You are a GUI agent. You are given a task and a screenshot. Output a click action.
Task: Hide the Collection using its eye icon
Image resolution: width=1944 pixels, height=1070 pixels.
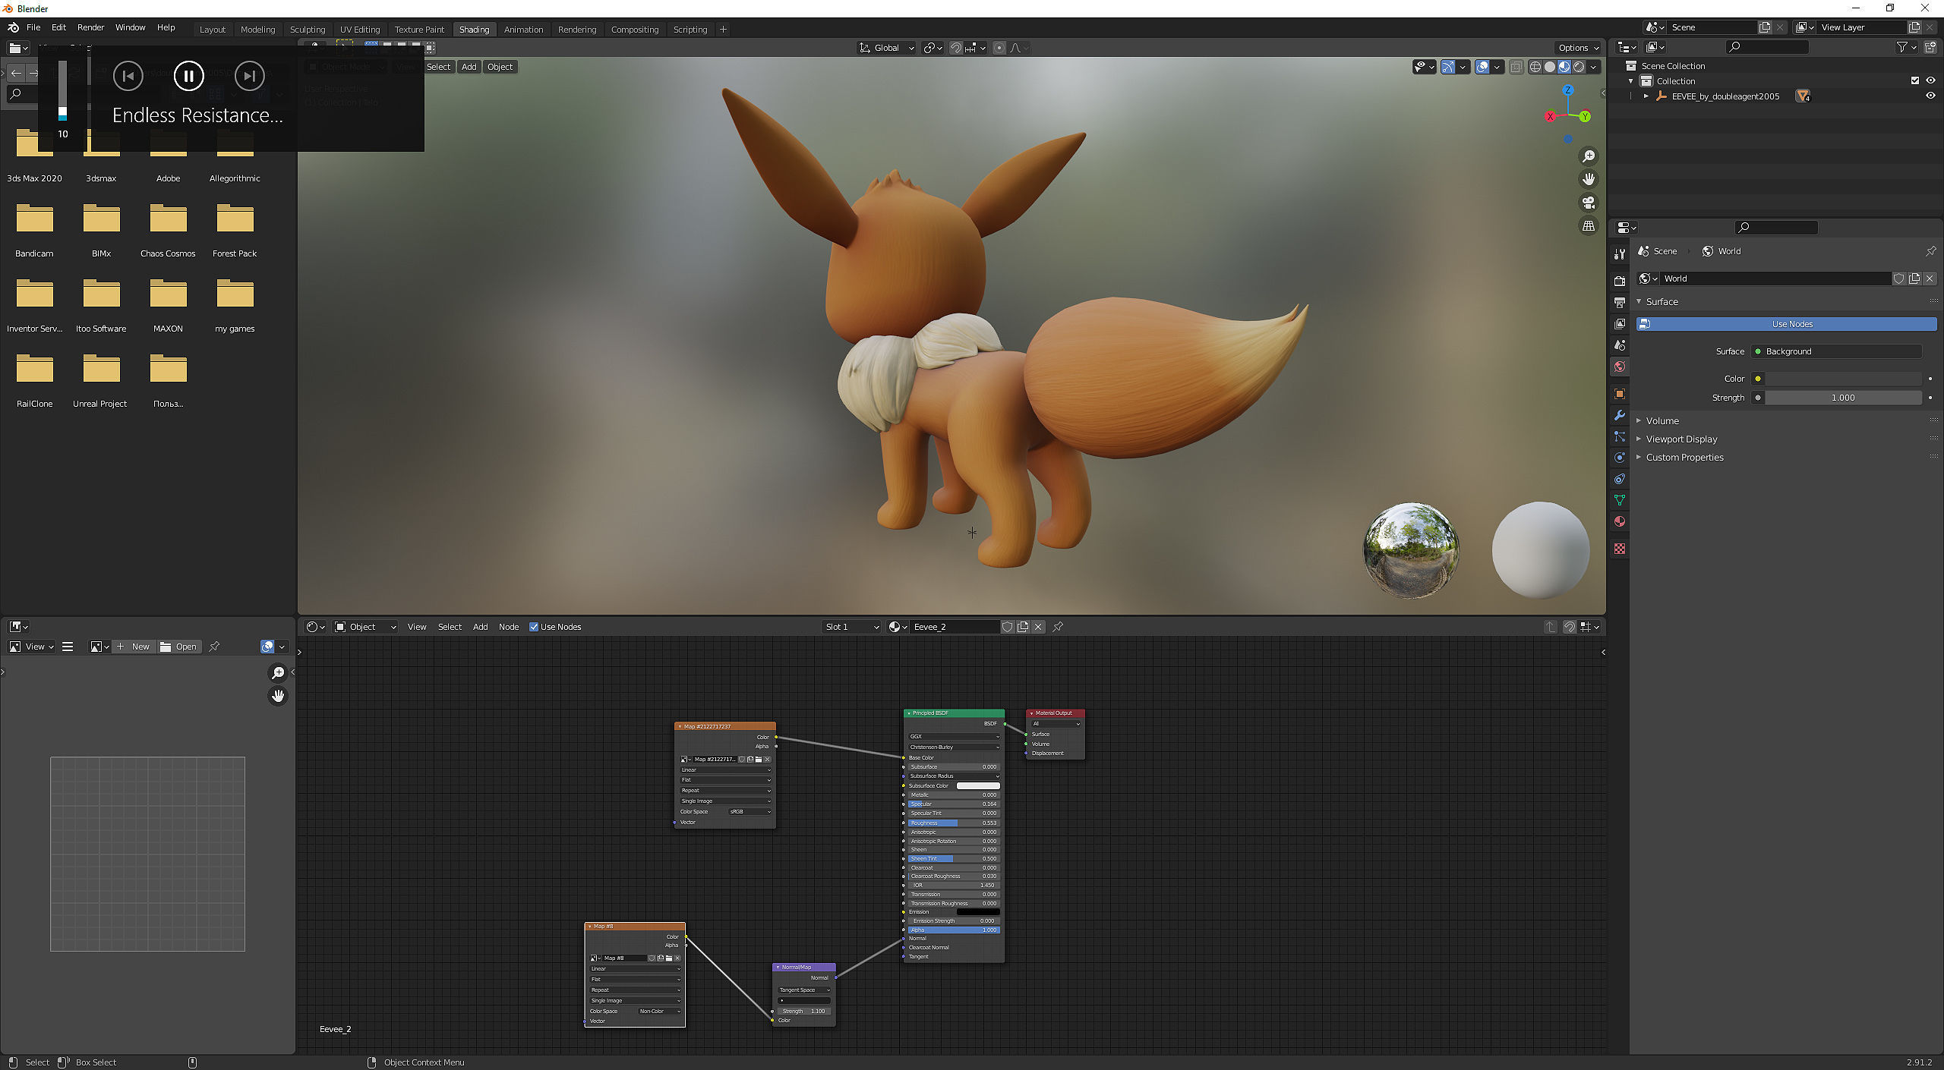pyautogui.click(x=1930, y=81)
